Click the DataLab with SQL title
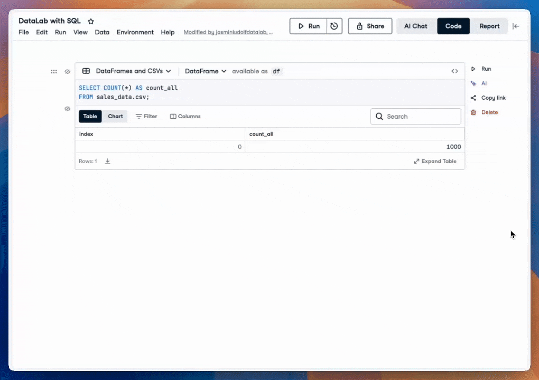This screenshot has height=380, width=539. point(50,21)
